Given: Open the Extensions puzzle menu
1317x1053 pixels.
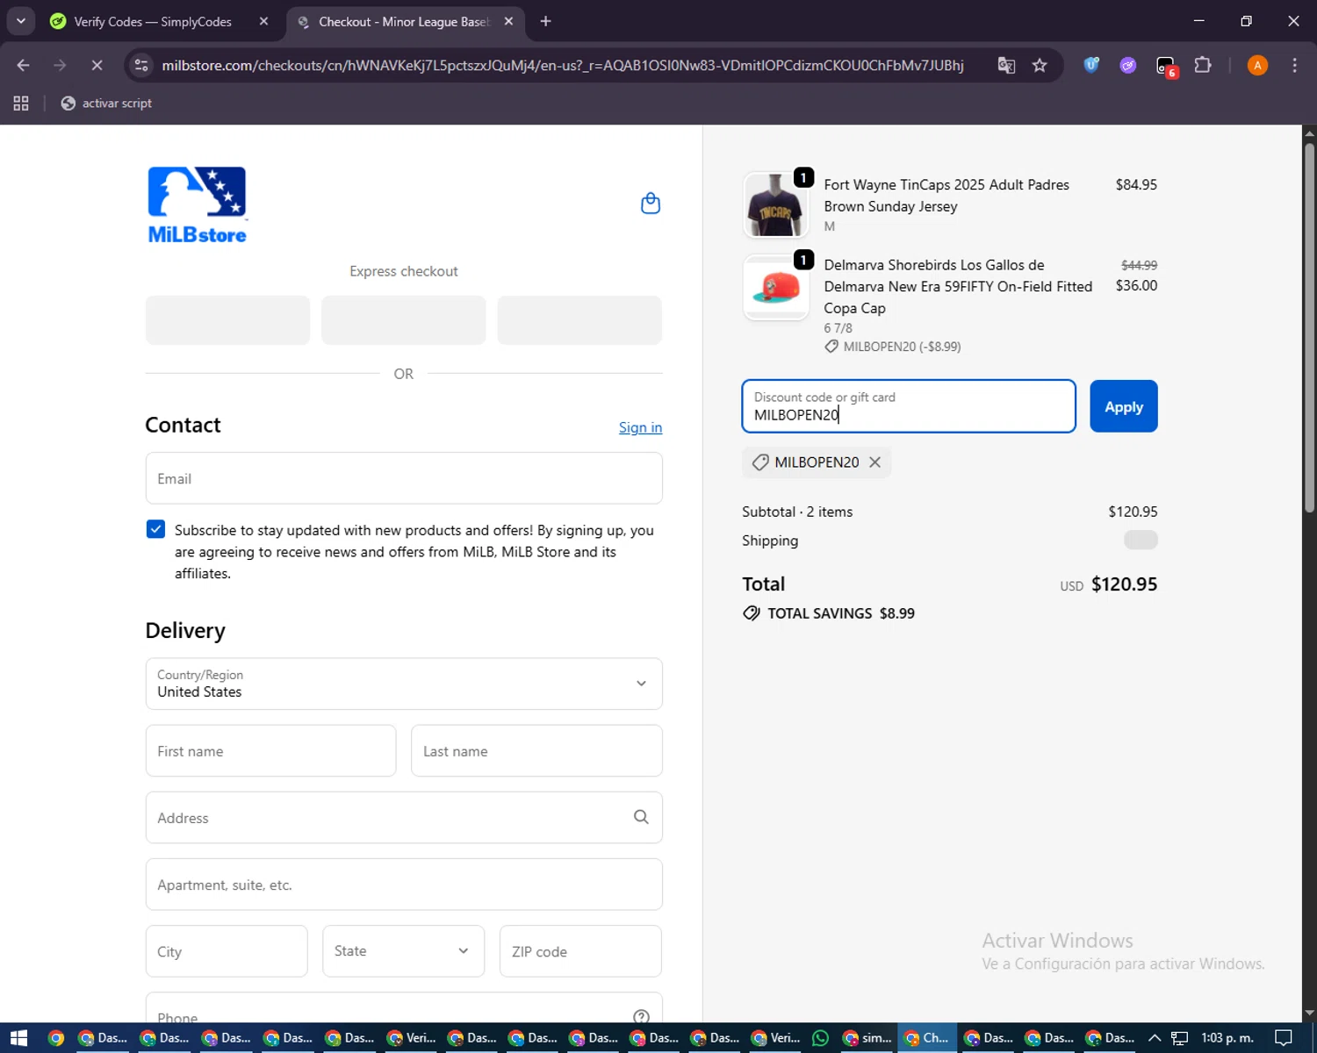Looking at the screenshot, I should tap(1203, 65).
